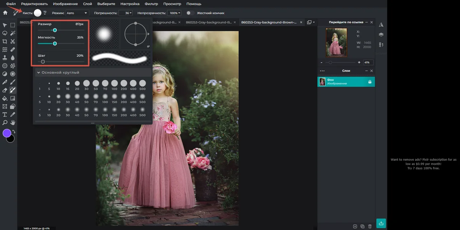Select the droplet Blur tool
The image size is (460, 230).
point(13,57)
